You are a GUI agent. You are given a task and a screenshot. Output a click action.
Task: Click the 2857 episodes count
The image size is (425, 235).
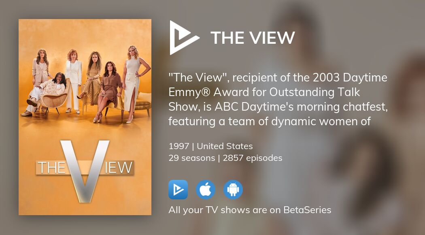point(253,158)
